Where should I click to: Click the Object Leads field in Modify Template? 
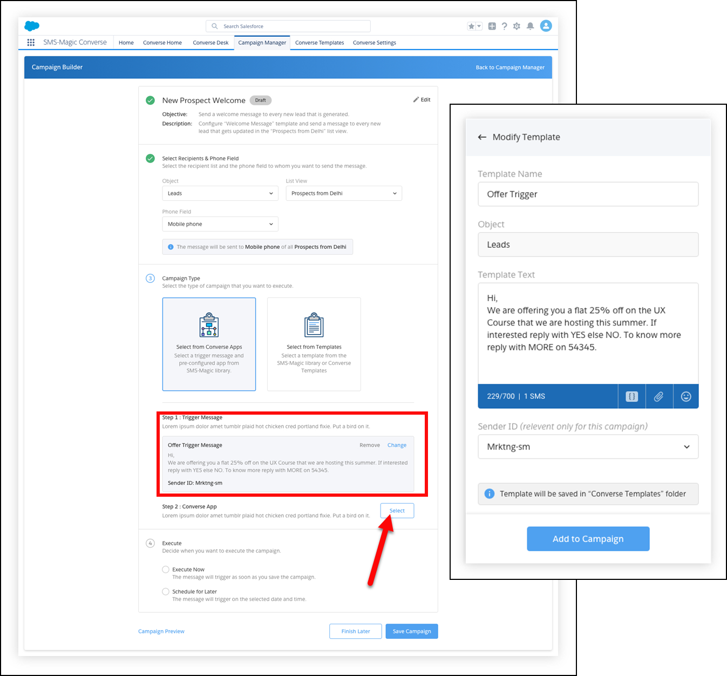coord(588,245)
